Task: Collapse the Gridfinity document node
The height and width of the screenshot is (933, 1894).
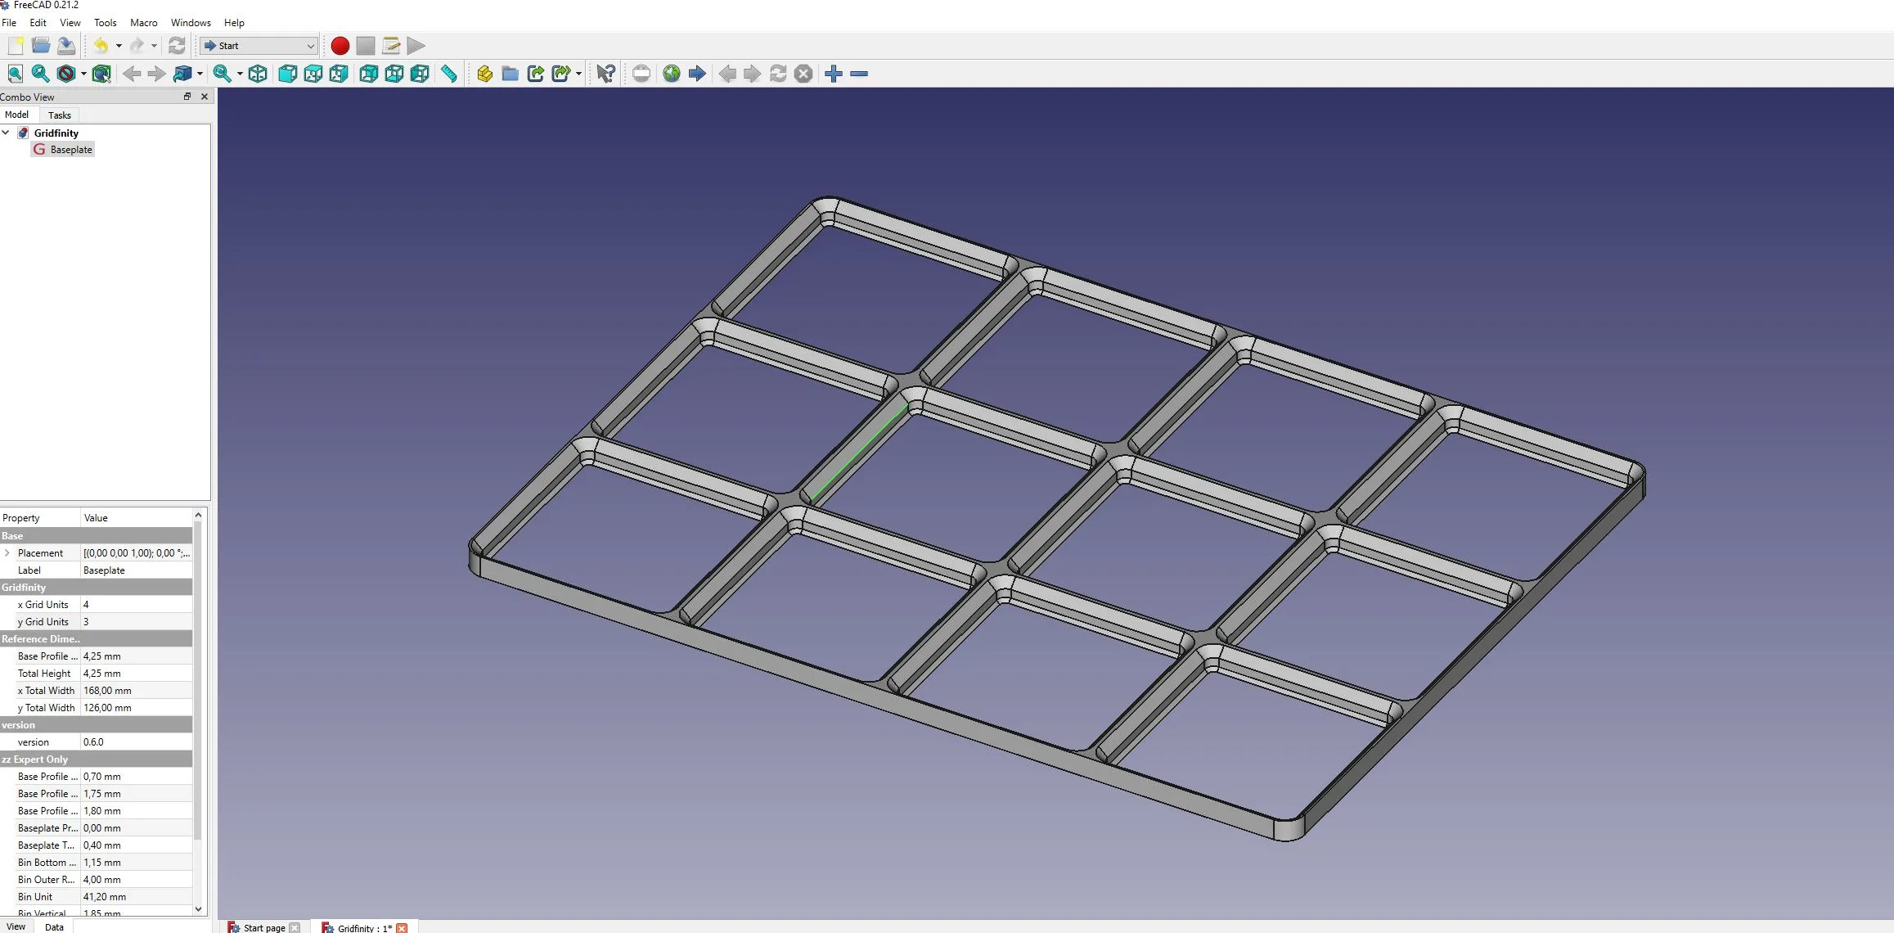Action: (7, 133)
